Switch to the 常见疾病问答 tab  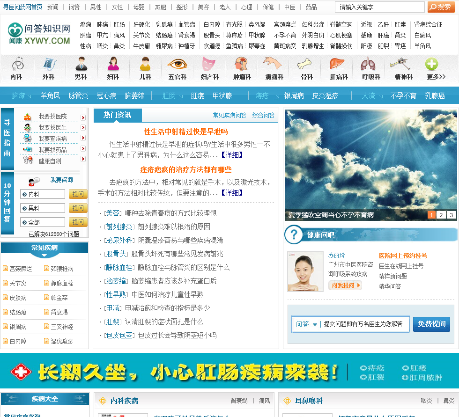tap(229, 115)
